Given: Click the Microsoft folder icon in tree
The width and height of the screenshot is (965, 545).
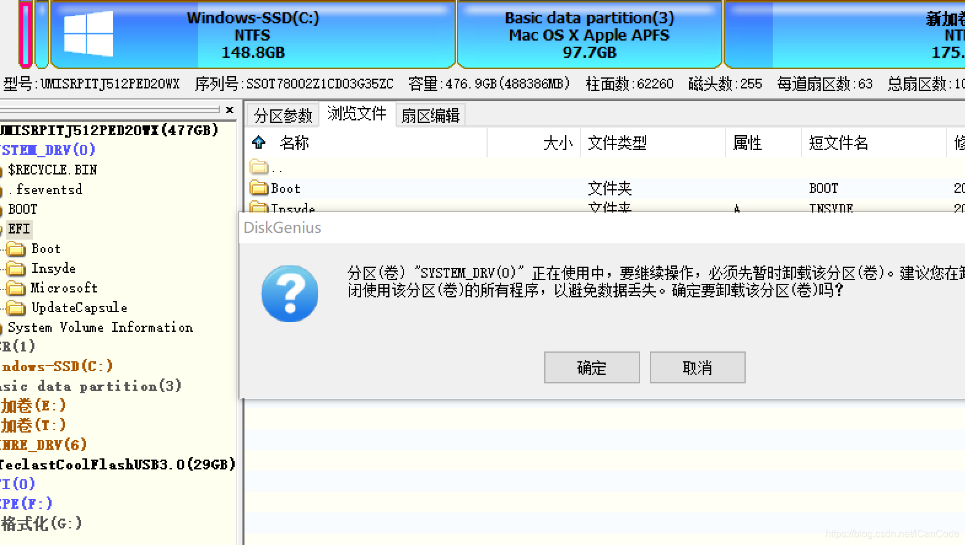Looking at the screenshot, I should (16, 288).
